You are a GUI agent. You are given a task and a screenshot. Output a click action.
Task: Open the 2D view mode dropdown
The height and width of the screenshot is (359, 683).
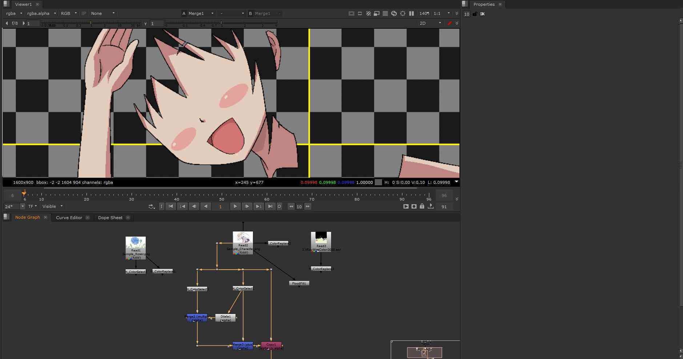pos(430,23)
